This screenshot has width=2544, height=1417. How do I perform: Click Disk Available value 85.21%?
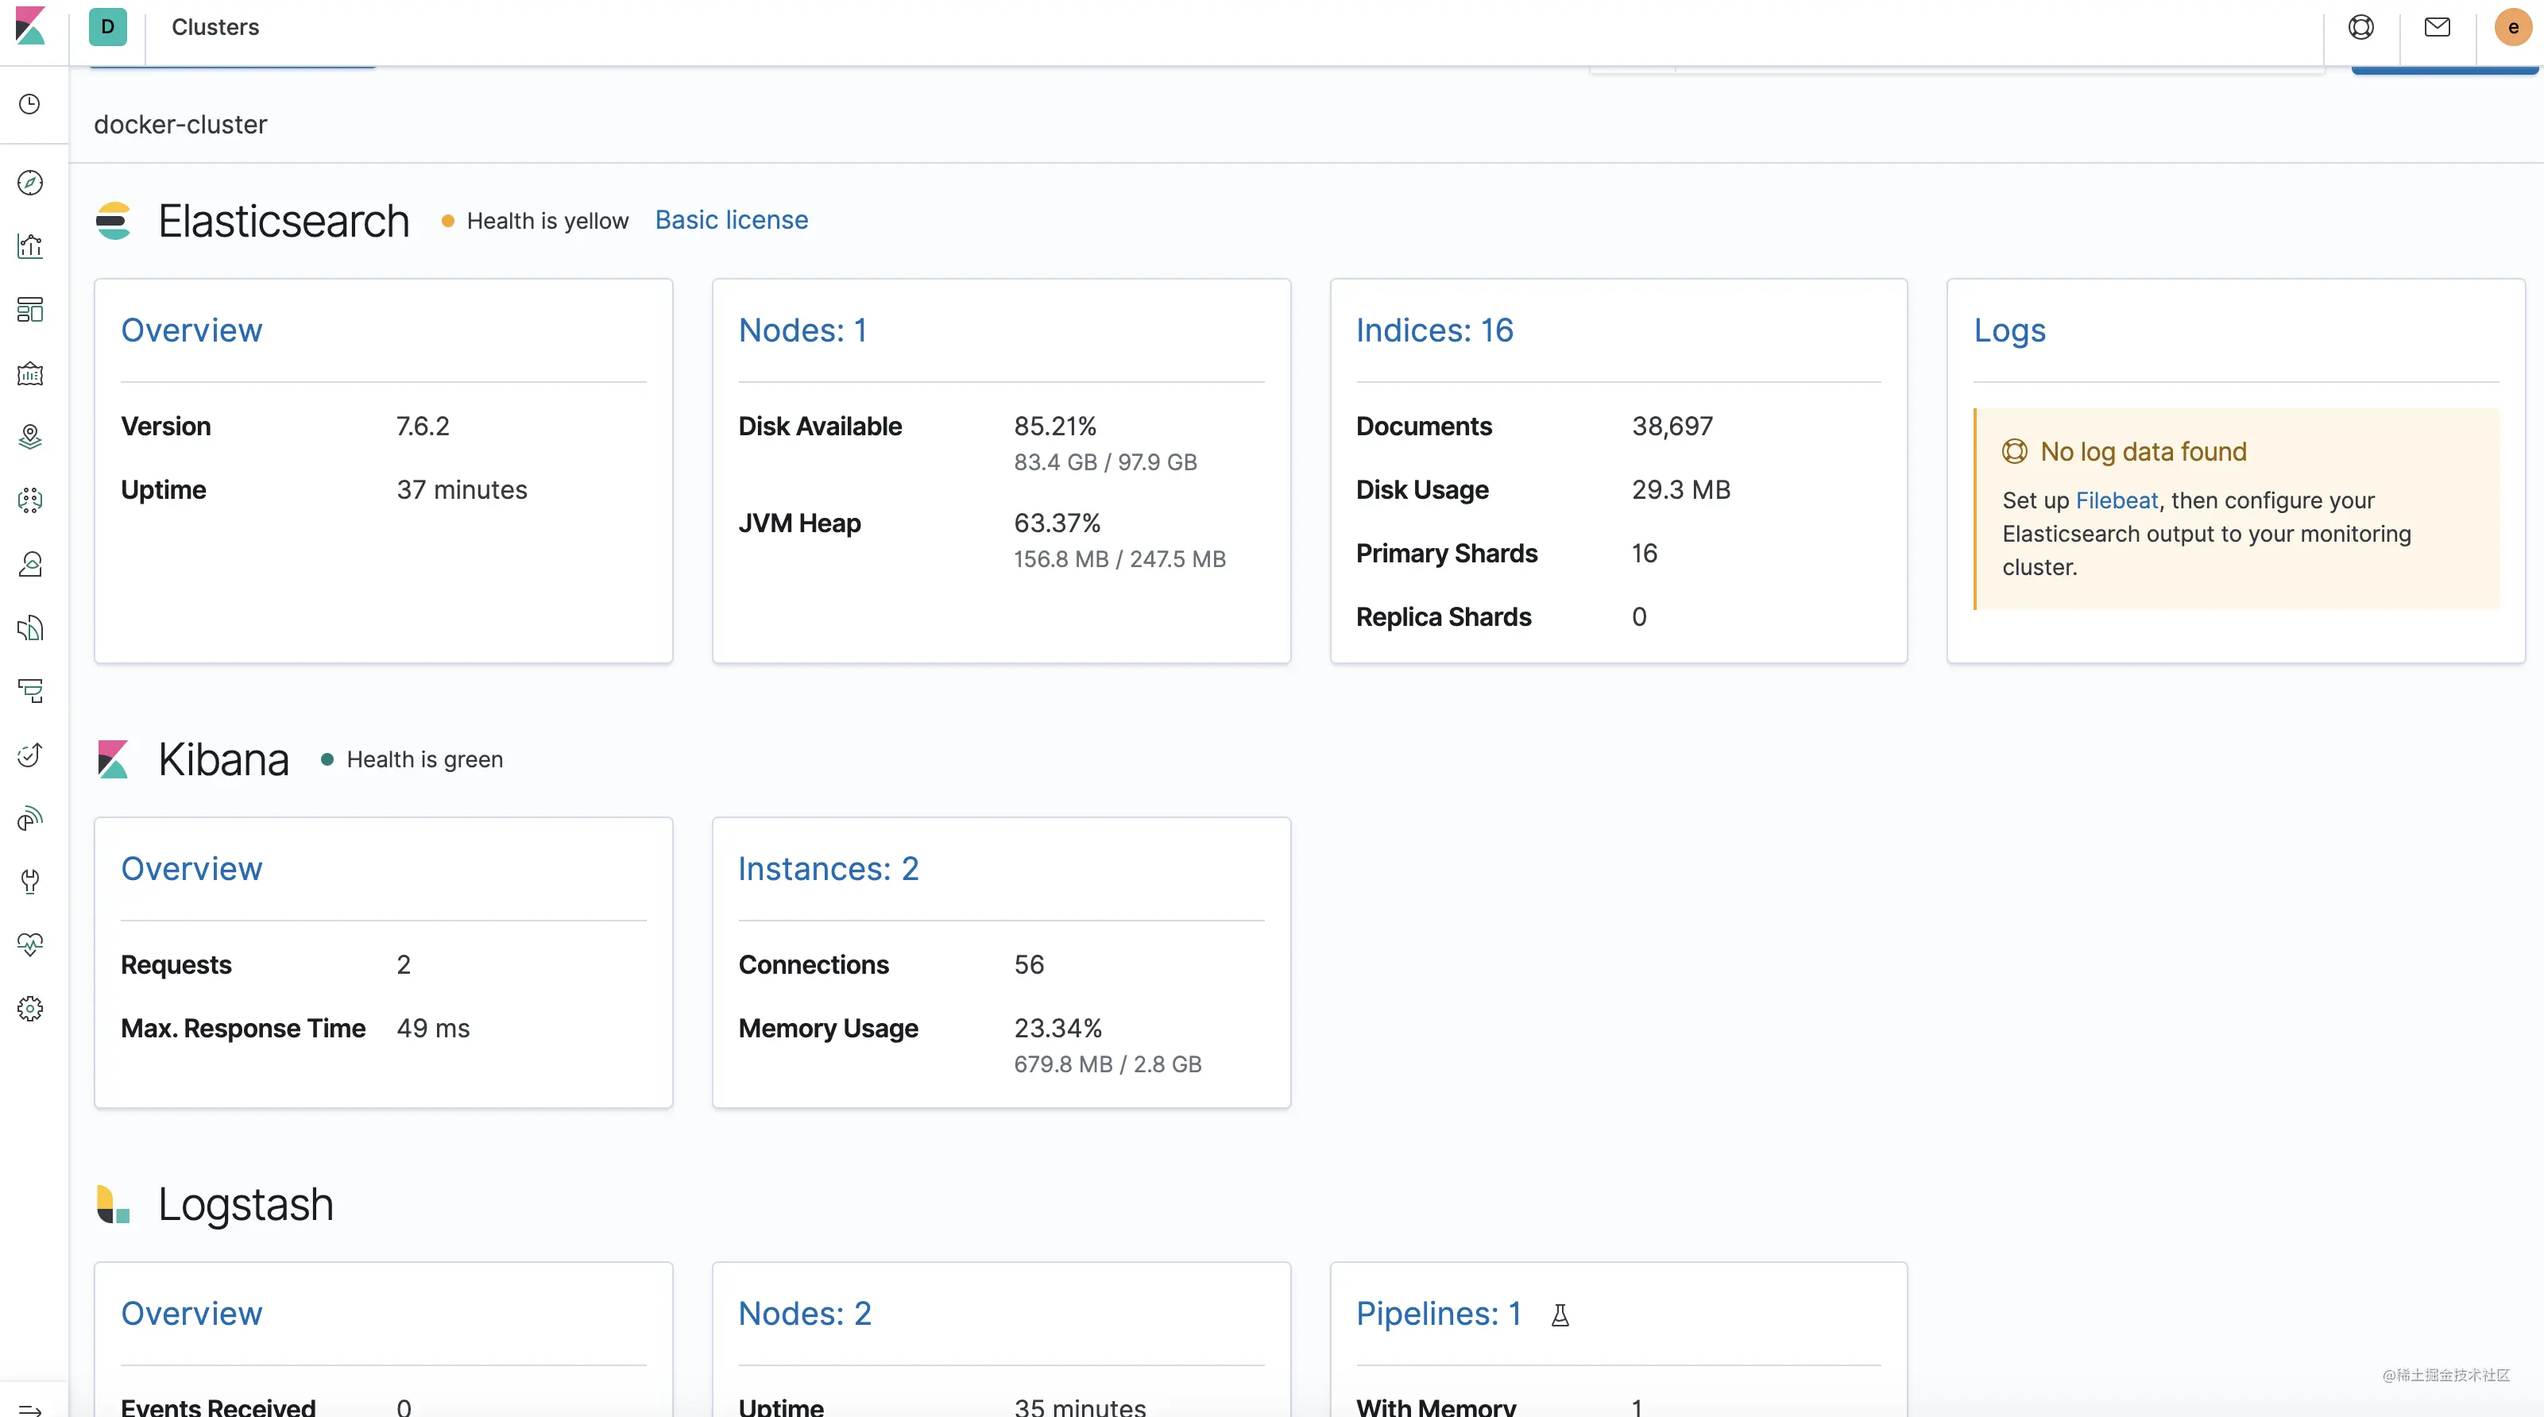[1056, 427]
